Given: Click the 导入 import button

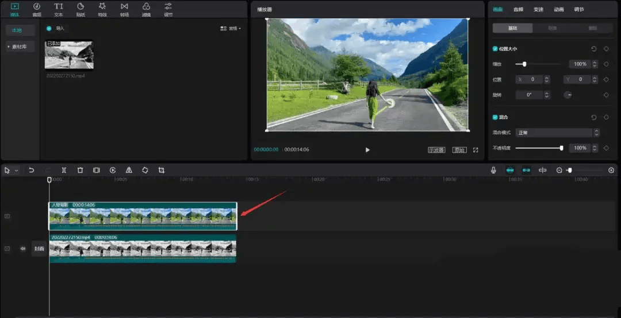Looking at the screenshot, I should [55, 29].
